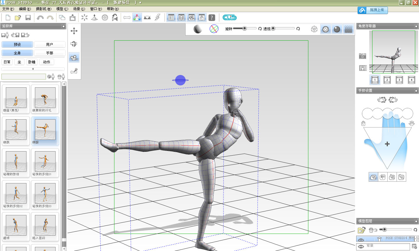
Task: Open the 模型(C) menu
Action: [x=62, y=9]
